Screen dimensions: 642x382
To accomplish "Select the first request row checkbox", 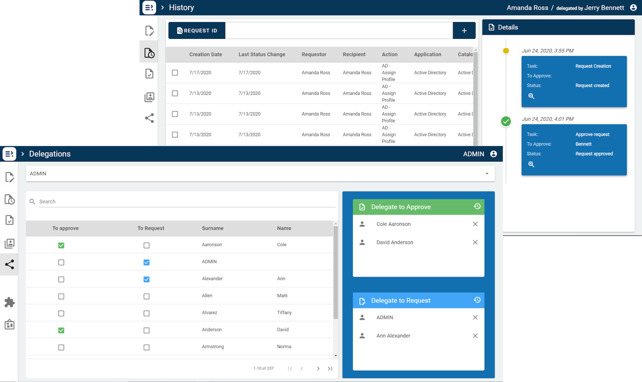I will [x=175, y=72].
